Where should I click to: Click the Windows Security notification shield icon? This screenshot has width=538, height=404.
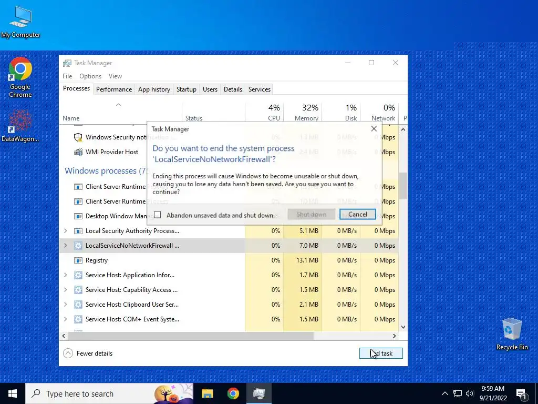tap(78, 137)
